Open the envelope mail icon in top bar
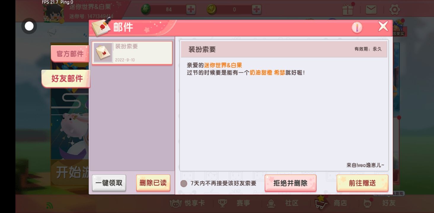 click(371, 9)
